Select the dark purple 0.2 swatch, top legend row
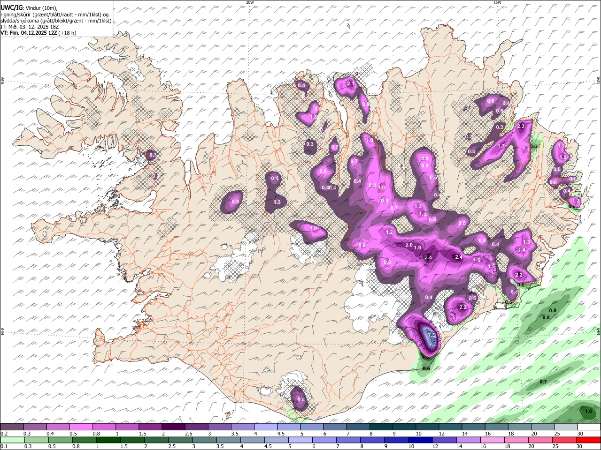This screenshot has height=450, width=601. 12,427
